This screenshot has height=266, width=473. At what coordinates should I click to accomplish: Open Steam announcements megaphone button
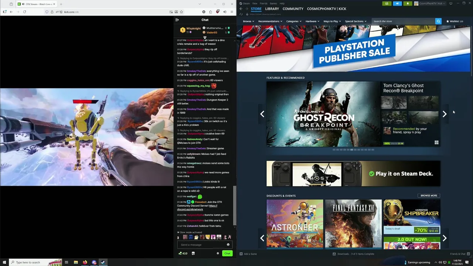click(397, 3)
